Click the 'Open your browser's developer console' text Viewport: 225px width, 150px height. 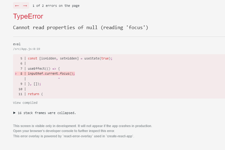[x=64, y=131]
